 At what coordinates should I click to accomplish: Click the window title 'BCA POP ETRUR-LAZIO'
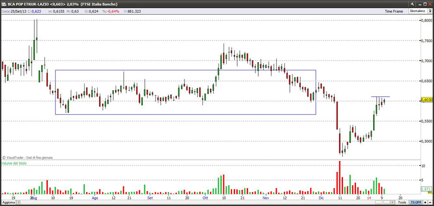[x=28, y=4]
